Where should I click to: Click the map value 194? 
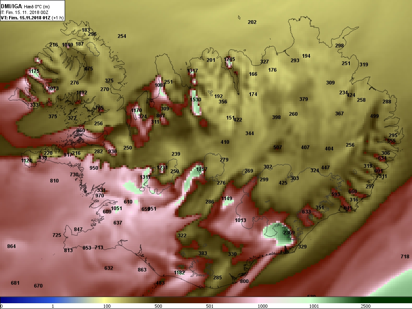(306, 56)
